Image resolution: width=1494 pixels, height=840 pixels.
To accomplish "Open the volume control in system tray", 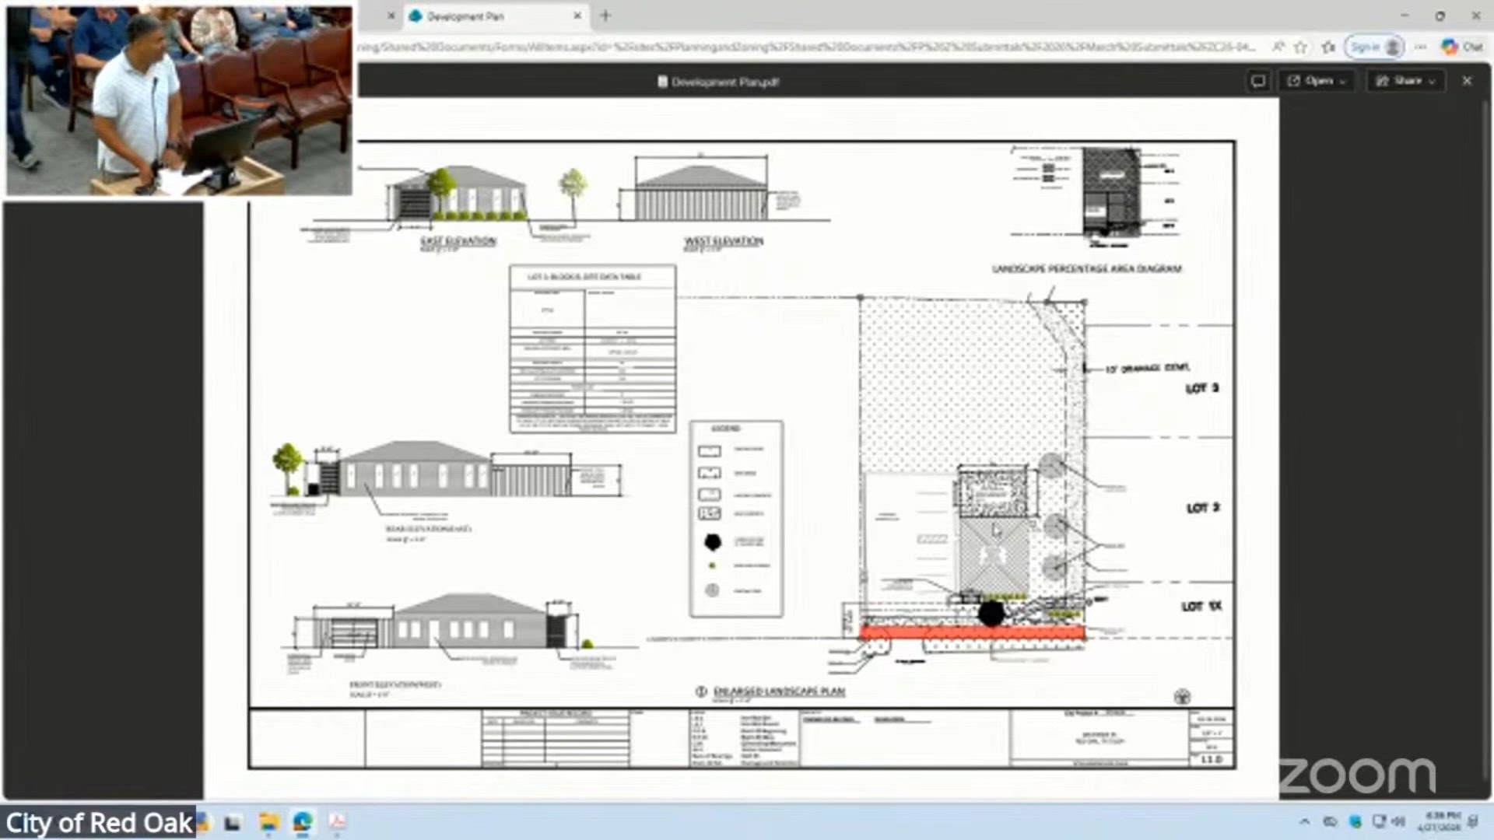I will pyautogui.click(x=1398, y=821).
